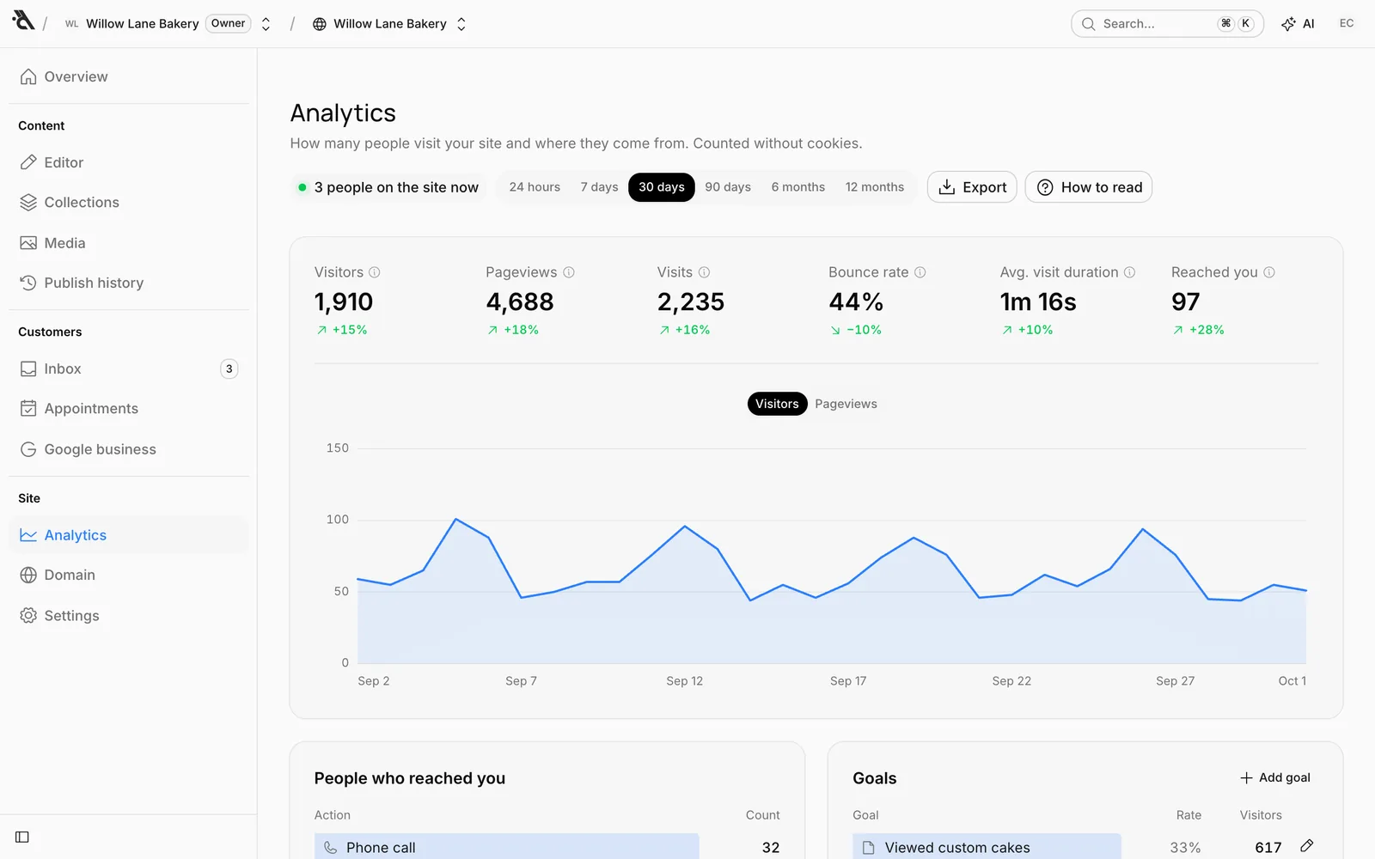
Task: Go to Overview in the sidebar
Action: coord(129,76)
